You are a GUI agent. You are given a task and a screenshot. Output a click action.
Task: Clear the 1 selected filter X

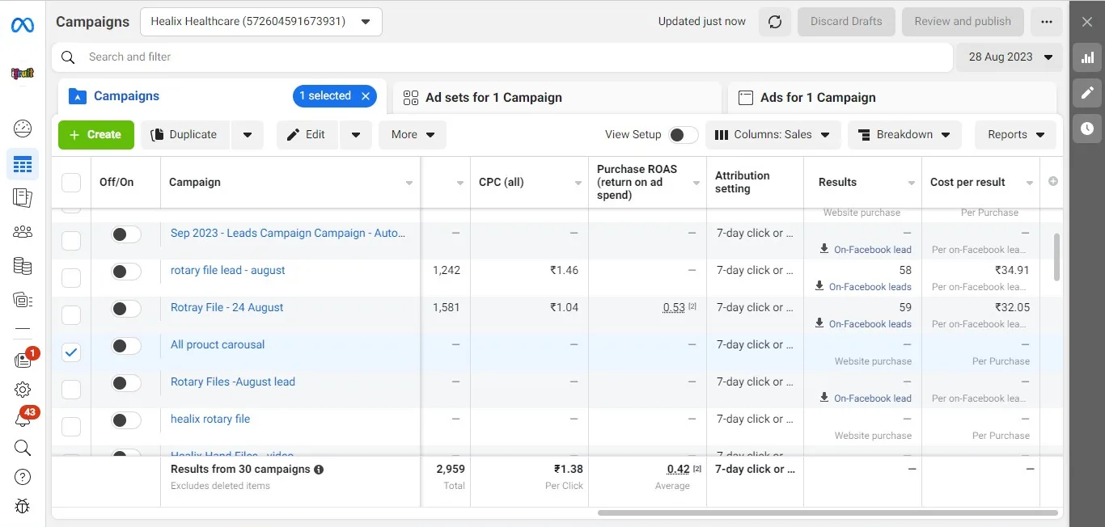click(x=366, y=96)
